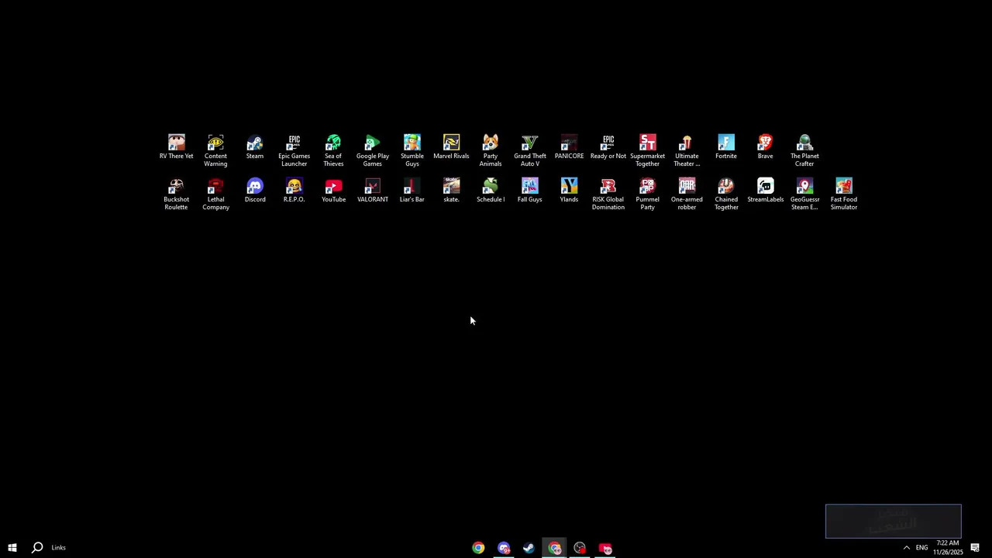The width and height of the screenshot is (992, 558).
Task: Open taskbar search magnifier
Action: [36, 547]
